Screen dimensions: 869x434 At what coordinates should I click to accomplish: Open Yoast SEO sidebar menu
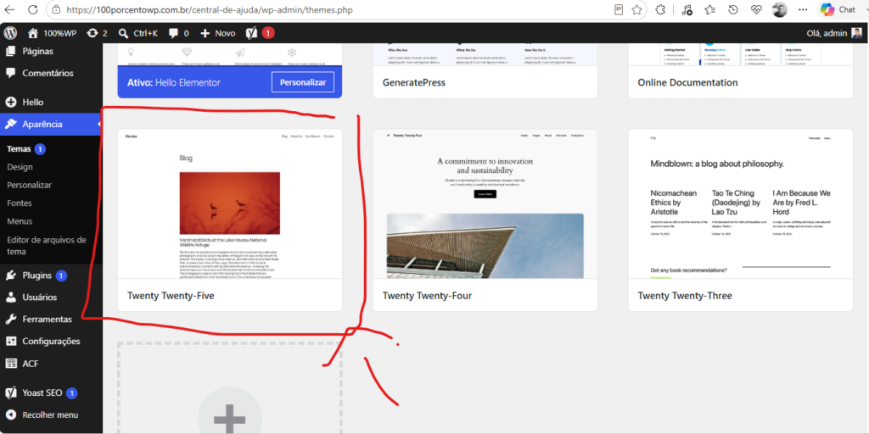[51, 393]
